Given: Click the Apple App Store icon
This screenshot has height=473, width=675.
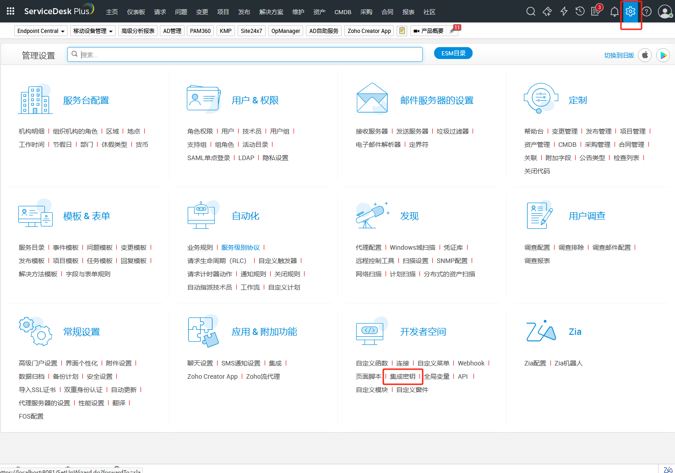Looking at the screenshot, I should tap(645, 55).
